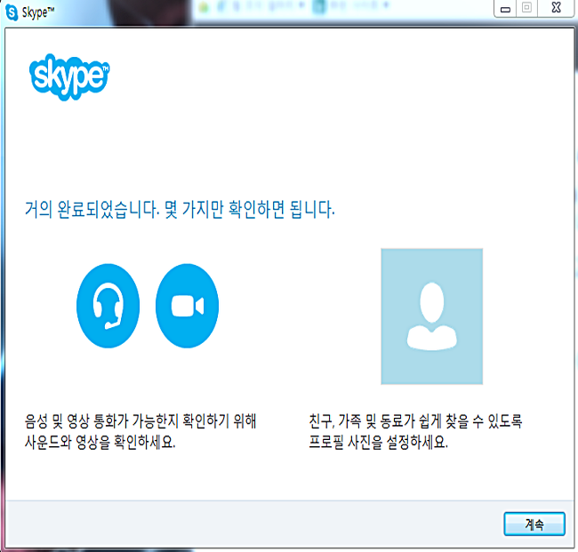
Task: Click the video camera check icon
Action: click(x=188, y=306)
